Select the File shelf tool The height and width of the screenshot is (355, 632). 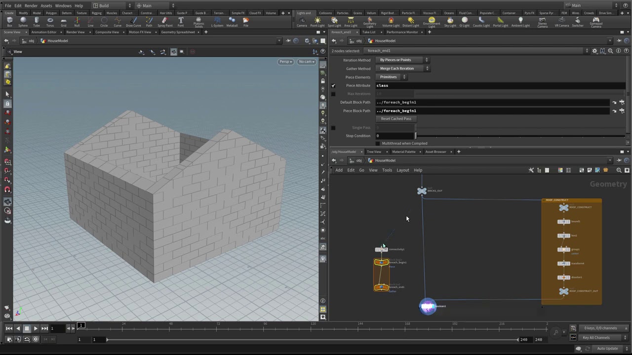pos(246,22)
